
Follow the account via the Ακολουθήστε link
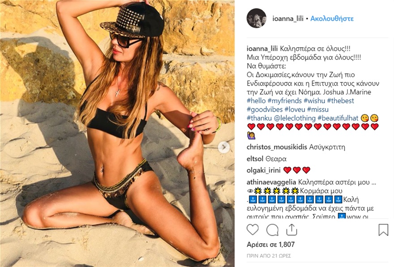click(x=332, y=19)
